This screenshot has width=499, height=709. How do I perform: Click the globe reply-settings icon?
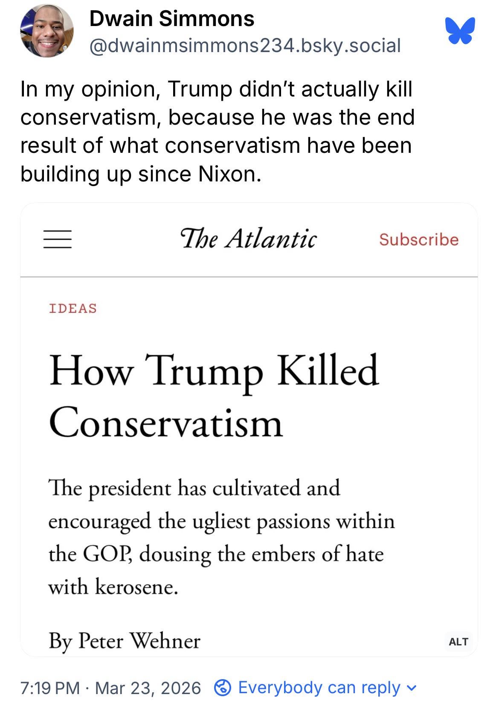coord(222,688)
